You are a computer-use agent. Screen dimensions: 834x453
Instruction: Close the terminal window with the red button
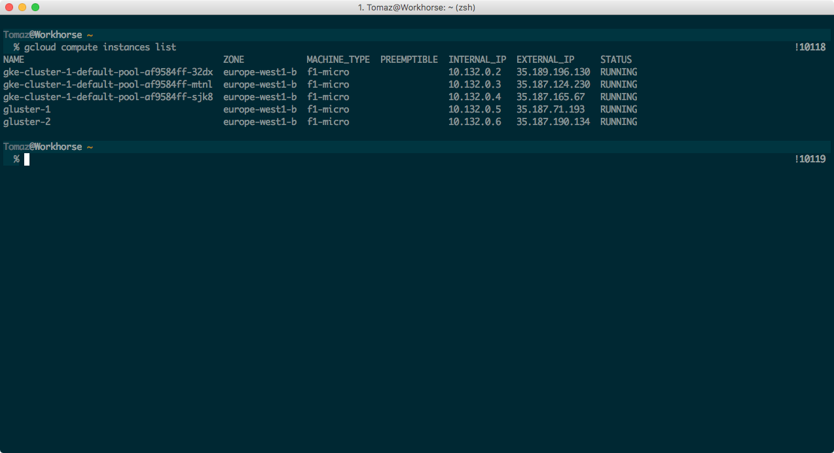click(x=9, y=7)
